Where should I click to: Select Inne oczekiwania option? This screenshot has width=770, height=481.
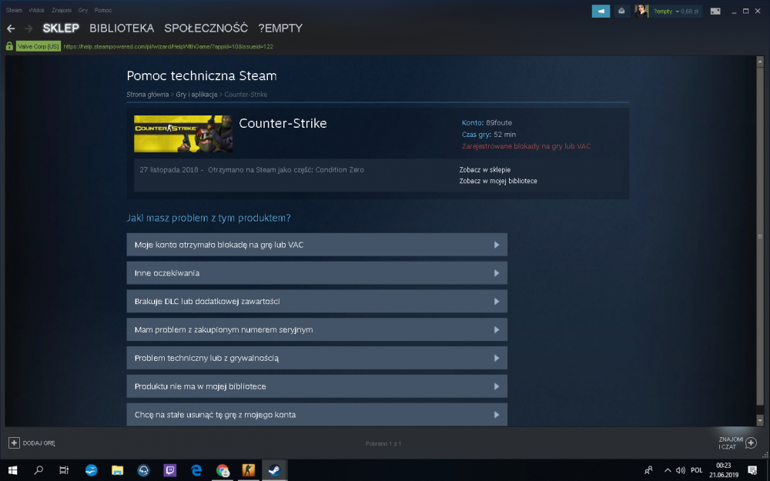tap(316, 273)
